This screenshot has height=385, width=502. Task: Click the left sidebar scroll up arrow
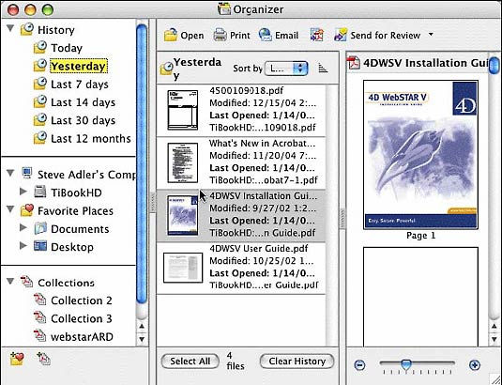coord(142,326)
